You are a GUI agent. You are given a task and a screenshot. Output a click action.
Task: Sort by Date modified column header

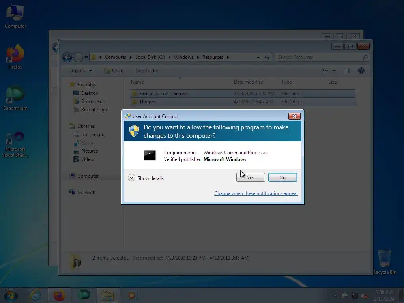click(255, 82)
